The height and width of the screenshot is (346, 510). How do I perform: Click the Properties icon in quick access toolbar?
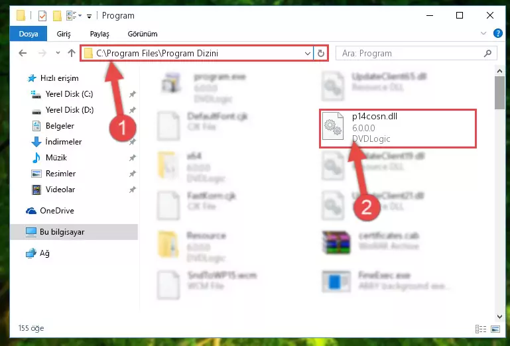(x=42, y=16)
